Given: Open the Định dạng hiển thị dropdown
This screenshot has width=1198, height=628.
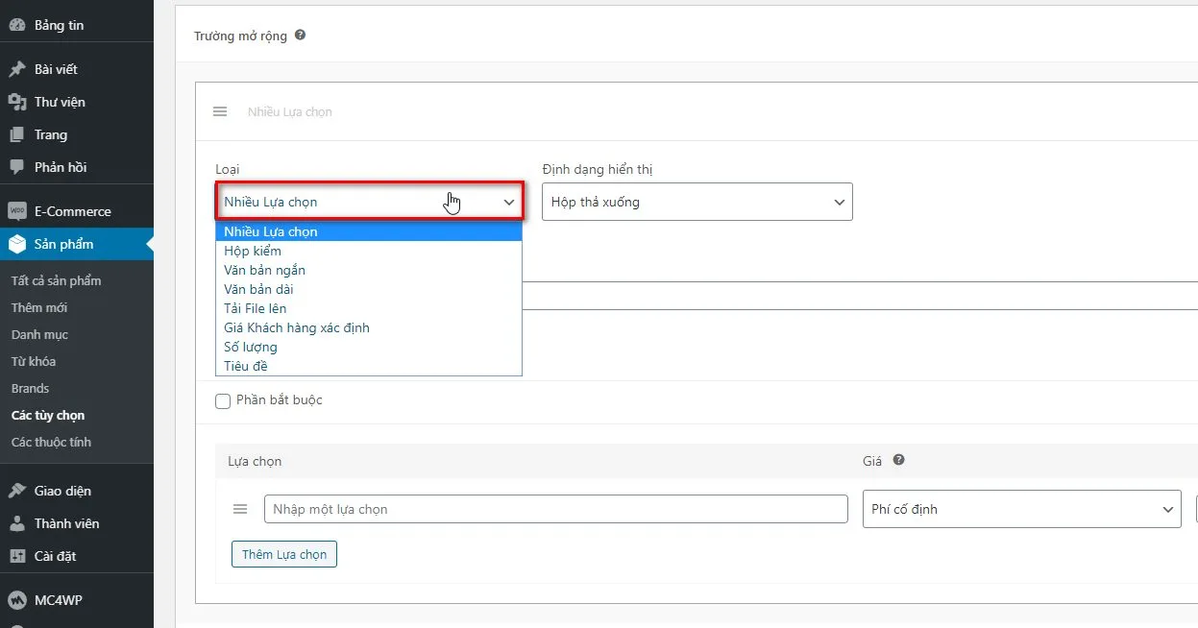Looking at the screenshot, I should pyautogui.click(x=697, y=203).
